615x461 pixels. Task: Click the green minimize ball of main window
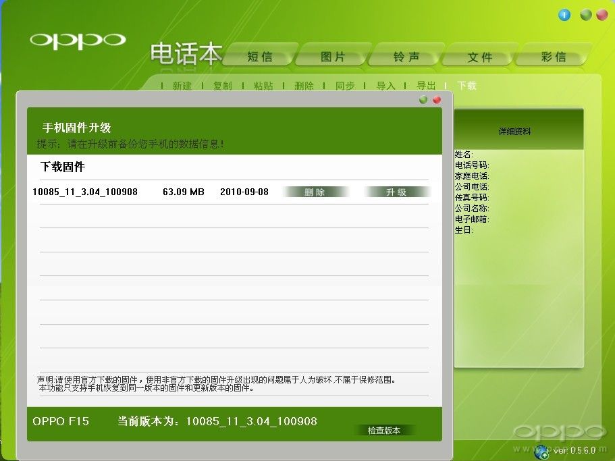click(586, 15)
